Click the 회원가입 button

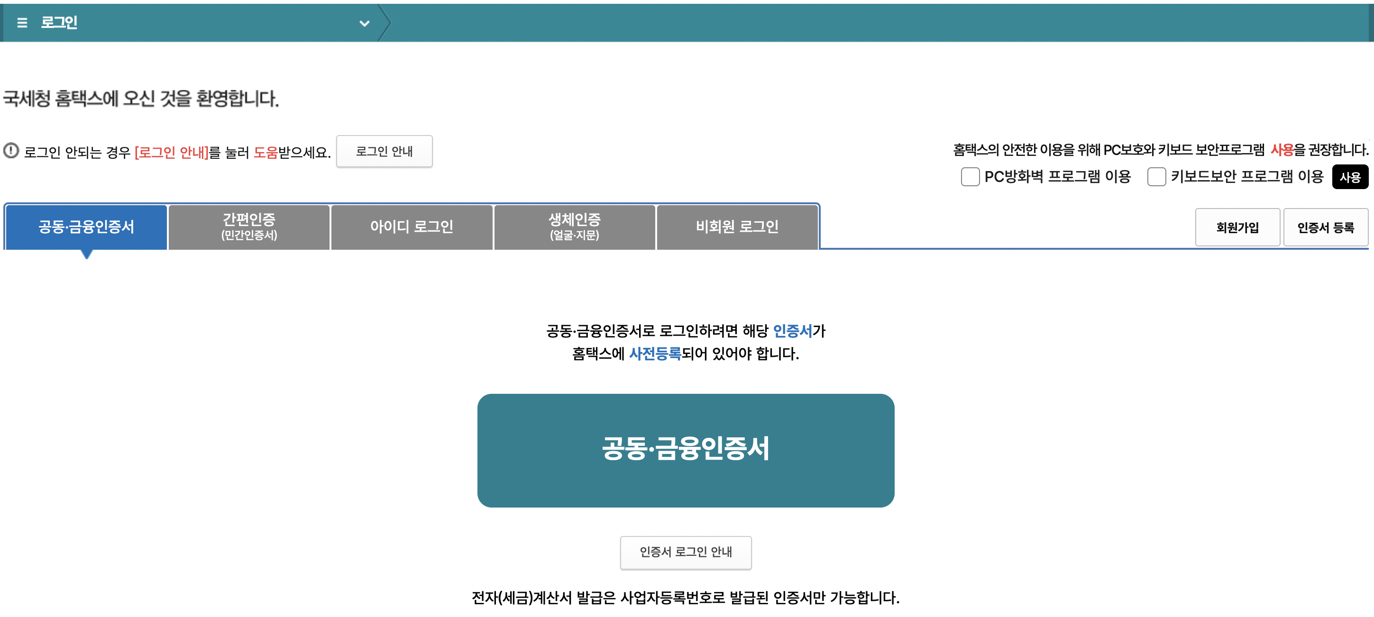1237,228
